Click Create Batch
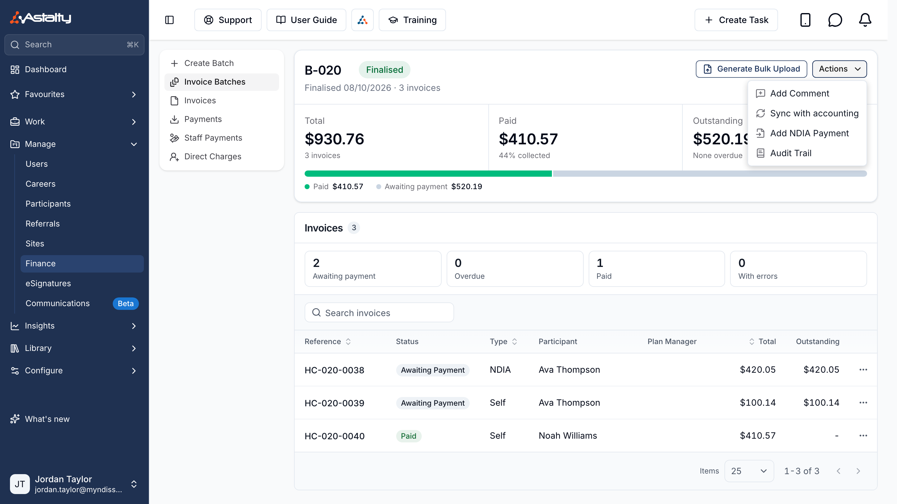The width and height of the screenshot is (897, 504). point(221,63)
